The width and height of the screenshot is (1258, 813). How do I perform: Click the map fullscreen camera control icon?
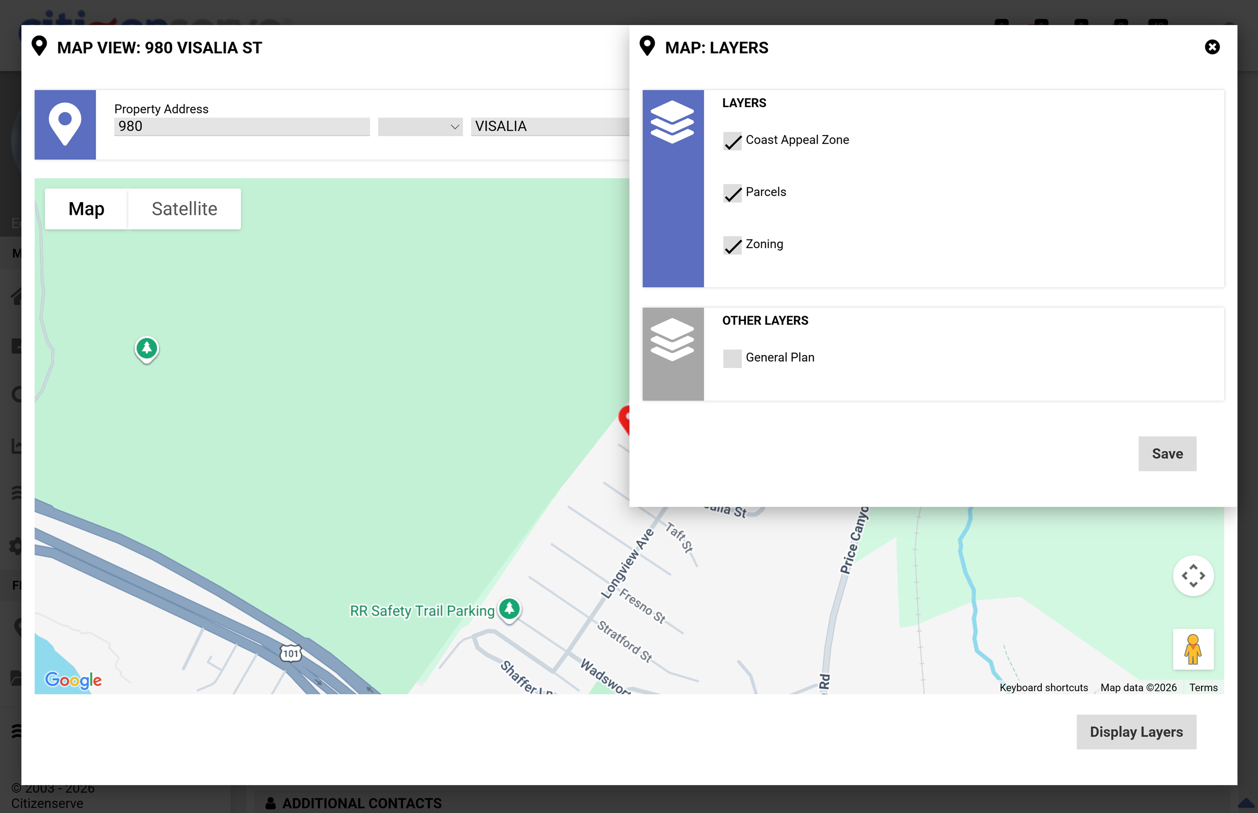click(x=1193, y=576)
